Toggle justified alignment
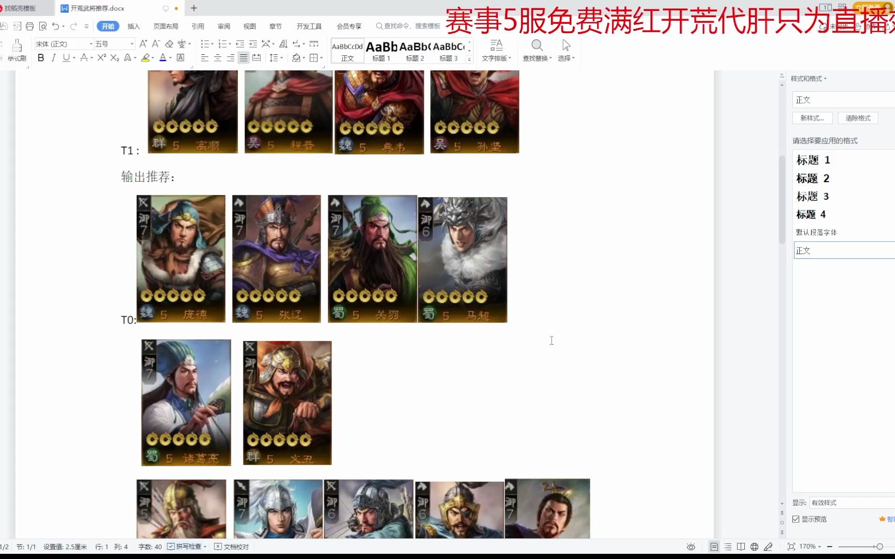The image size is (895, 559). (243, 58)
